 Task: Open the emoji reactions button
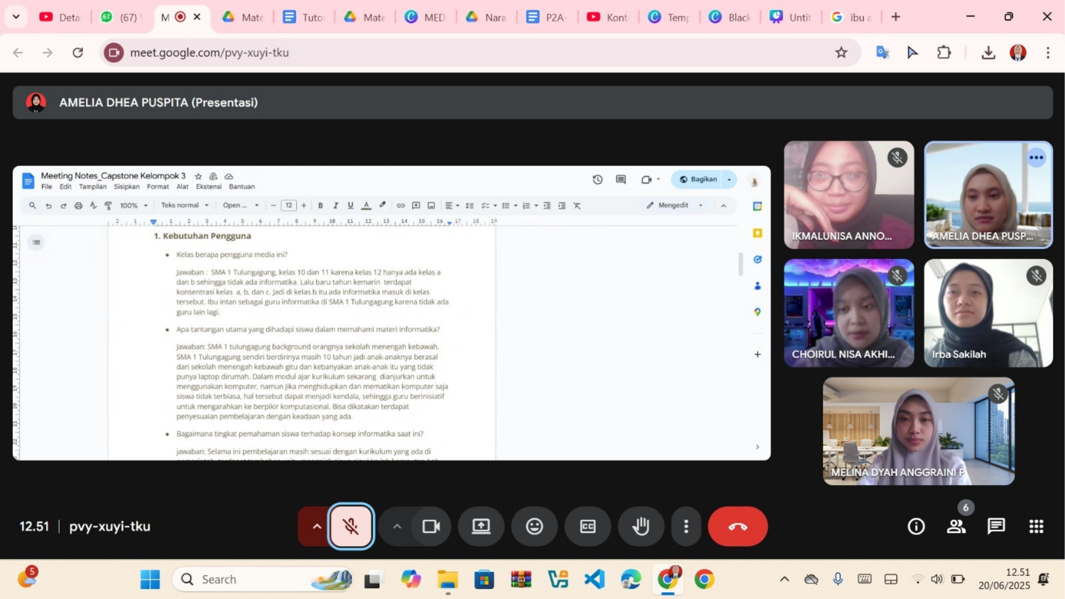[x=534, y=526]
